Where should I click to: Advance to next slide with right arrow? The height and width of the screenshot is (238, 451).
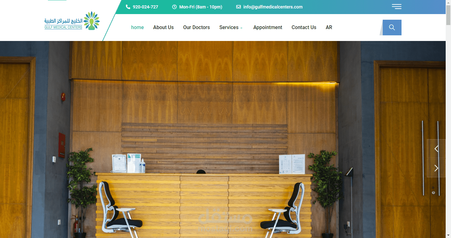(436, 168)
